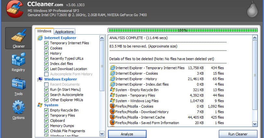Click the Analyze button
Screen dimensions: 264x138
tap(127, 134)
